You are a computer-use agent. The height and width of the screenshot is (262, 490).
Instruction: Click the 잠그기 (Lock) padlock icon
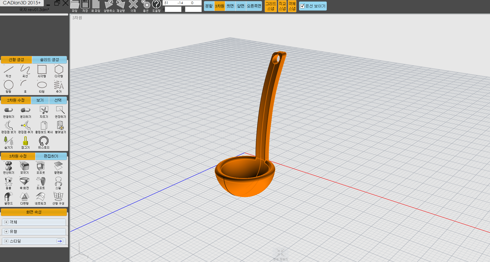(25, 141)
